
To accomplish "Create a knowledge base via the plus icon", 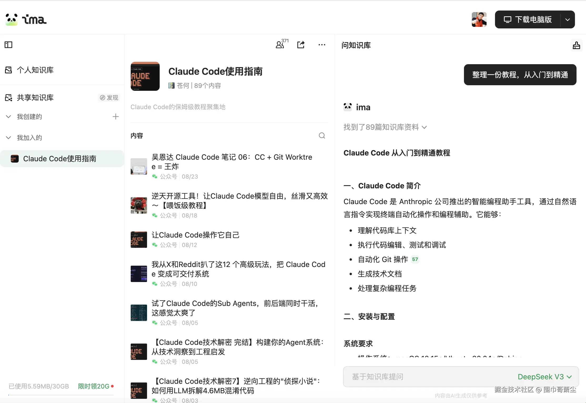I will click(116, 117).
